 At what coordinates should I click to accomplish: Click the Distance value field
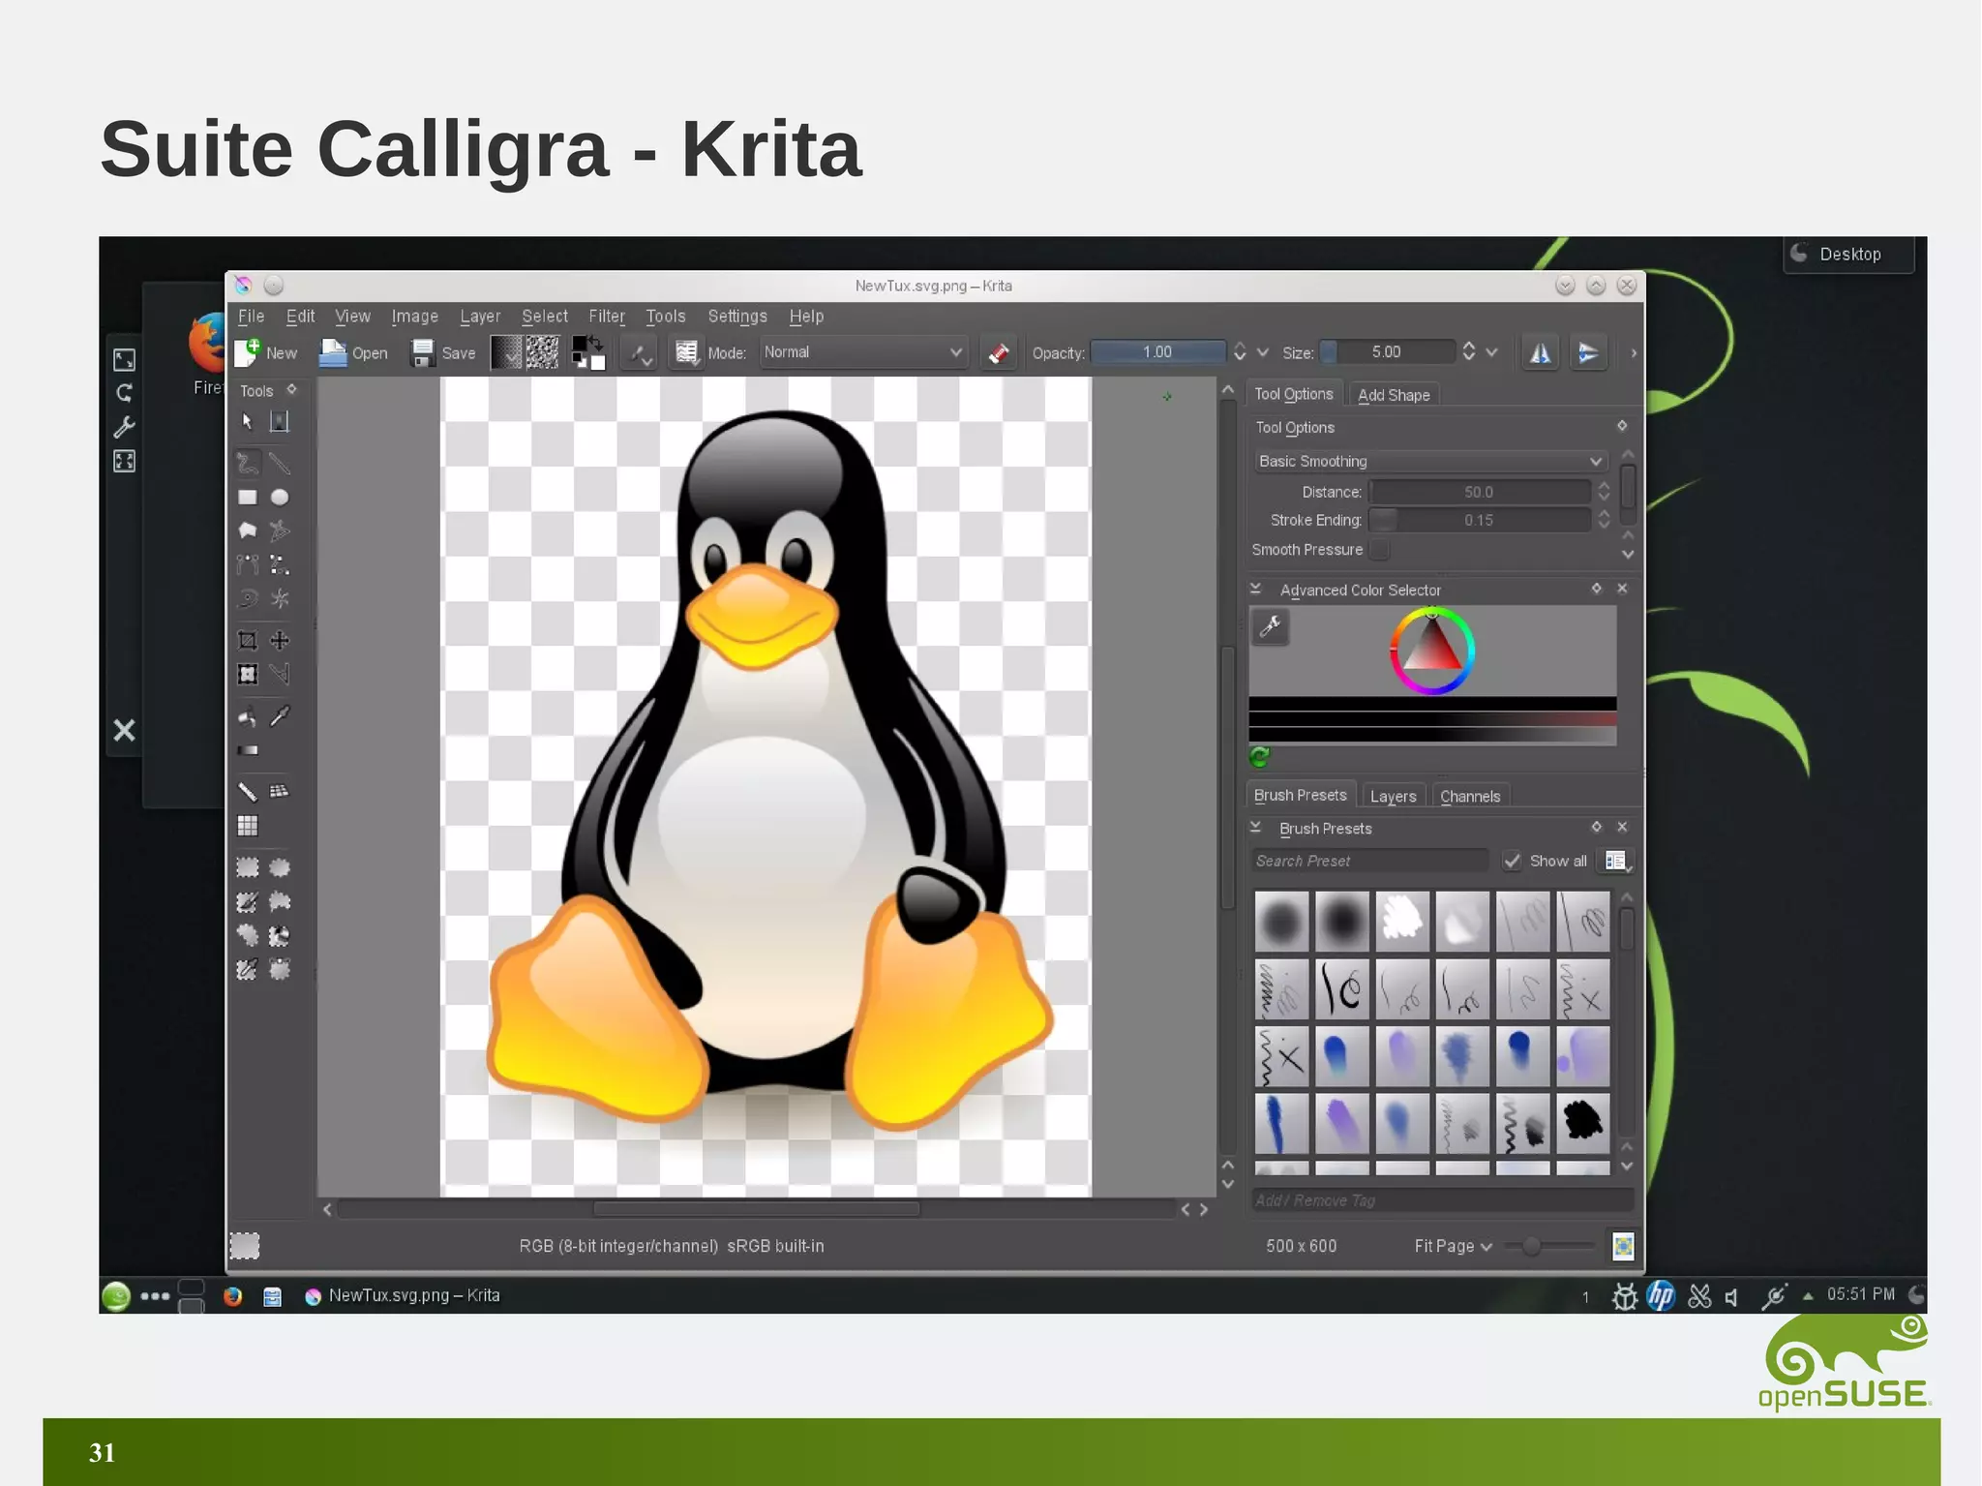point(1480,492)
